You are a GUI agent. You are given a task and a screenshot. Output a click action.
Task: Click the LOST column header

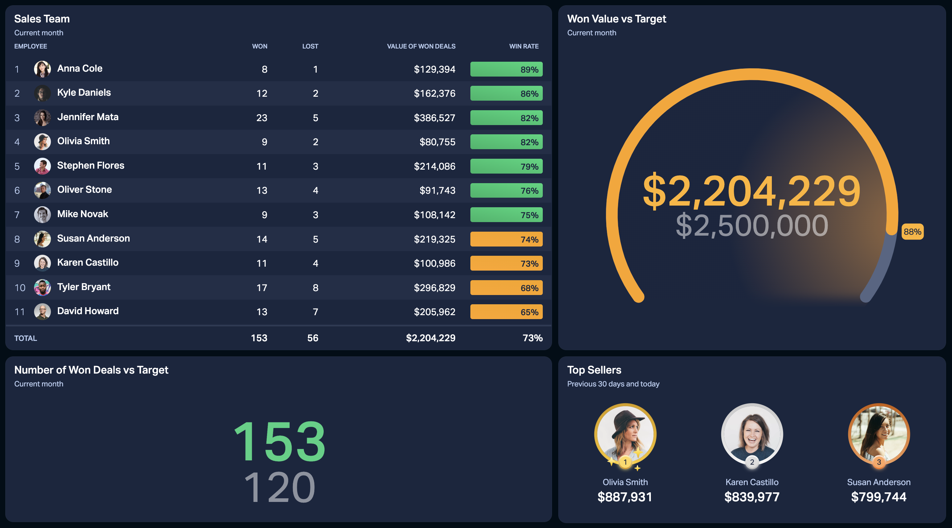[x=310, y=46]
